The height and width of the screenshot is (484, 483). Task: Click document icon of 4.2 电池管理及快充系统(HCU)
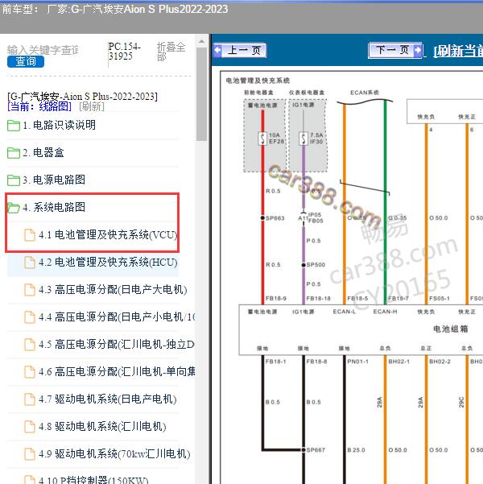tap(30, 263)
